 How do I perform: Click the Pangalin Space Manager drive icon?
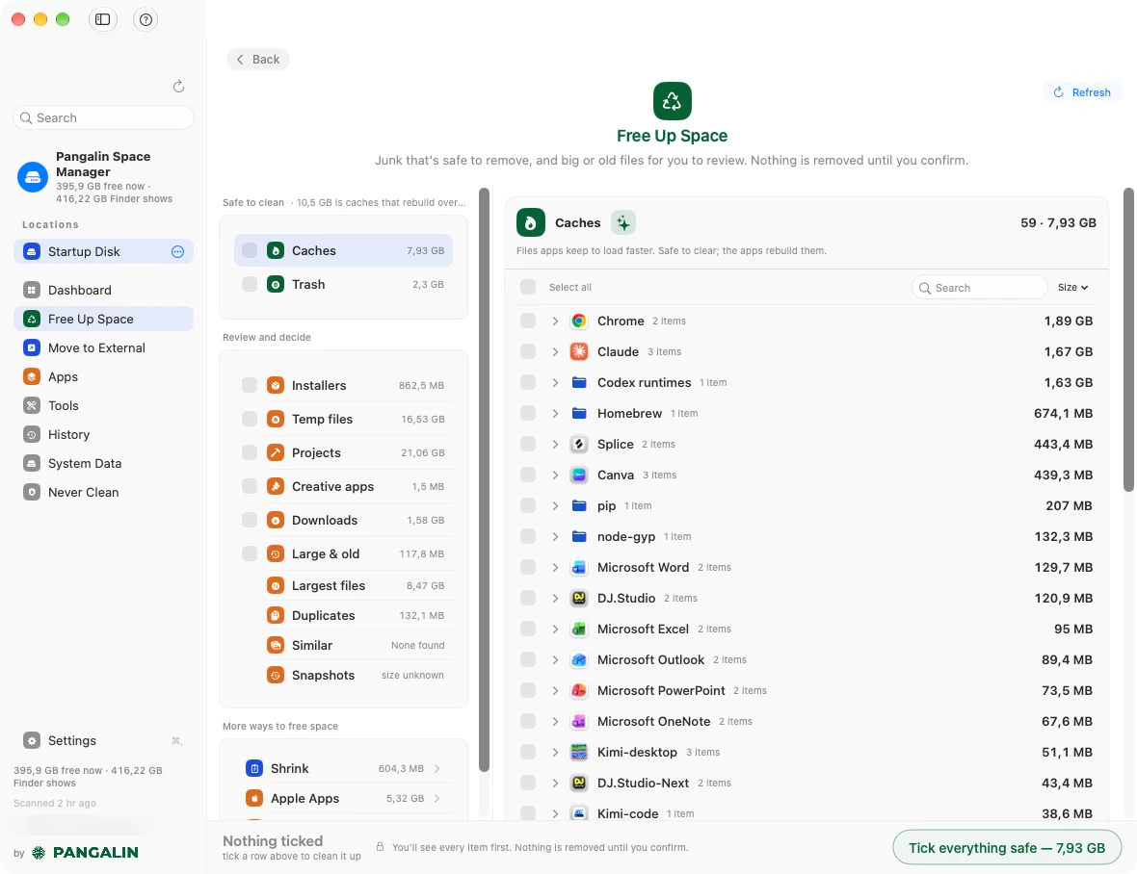[x=33, y=177]
